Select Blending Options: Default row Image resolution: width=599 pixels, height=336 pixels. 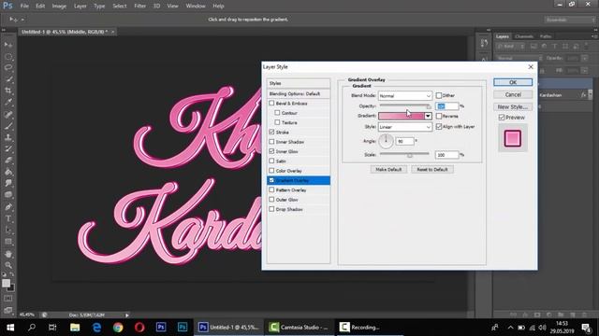tap(299, 93)
